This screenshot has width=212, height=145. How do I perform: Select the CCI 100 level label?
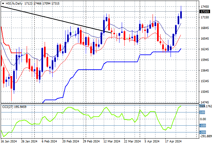pos(202,112)
